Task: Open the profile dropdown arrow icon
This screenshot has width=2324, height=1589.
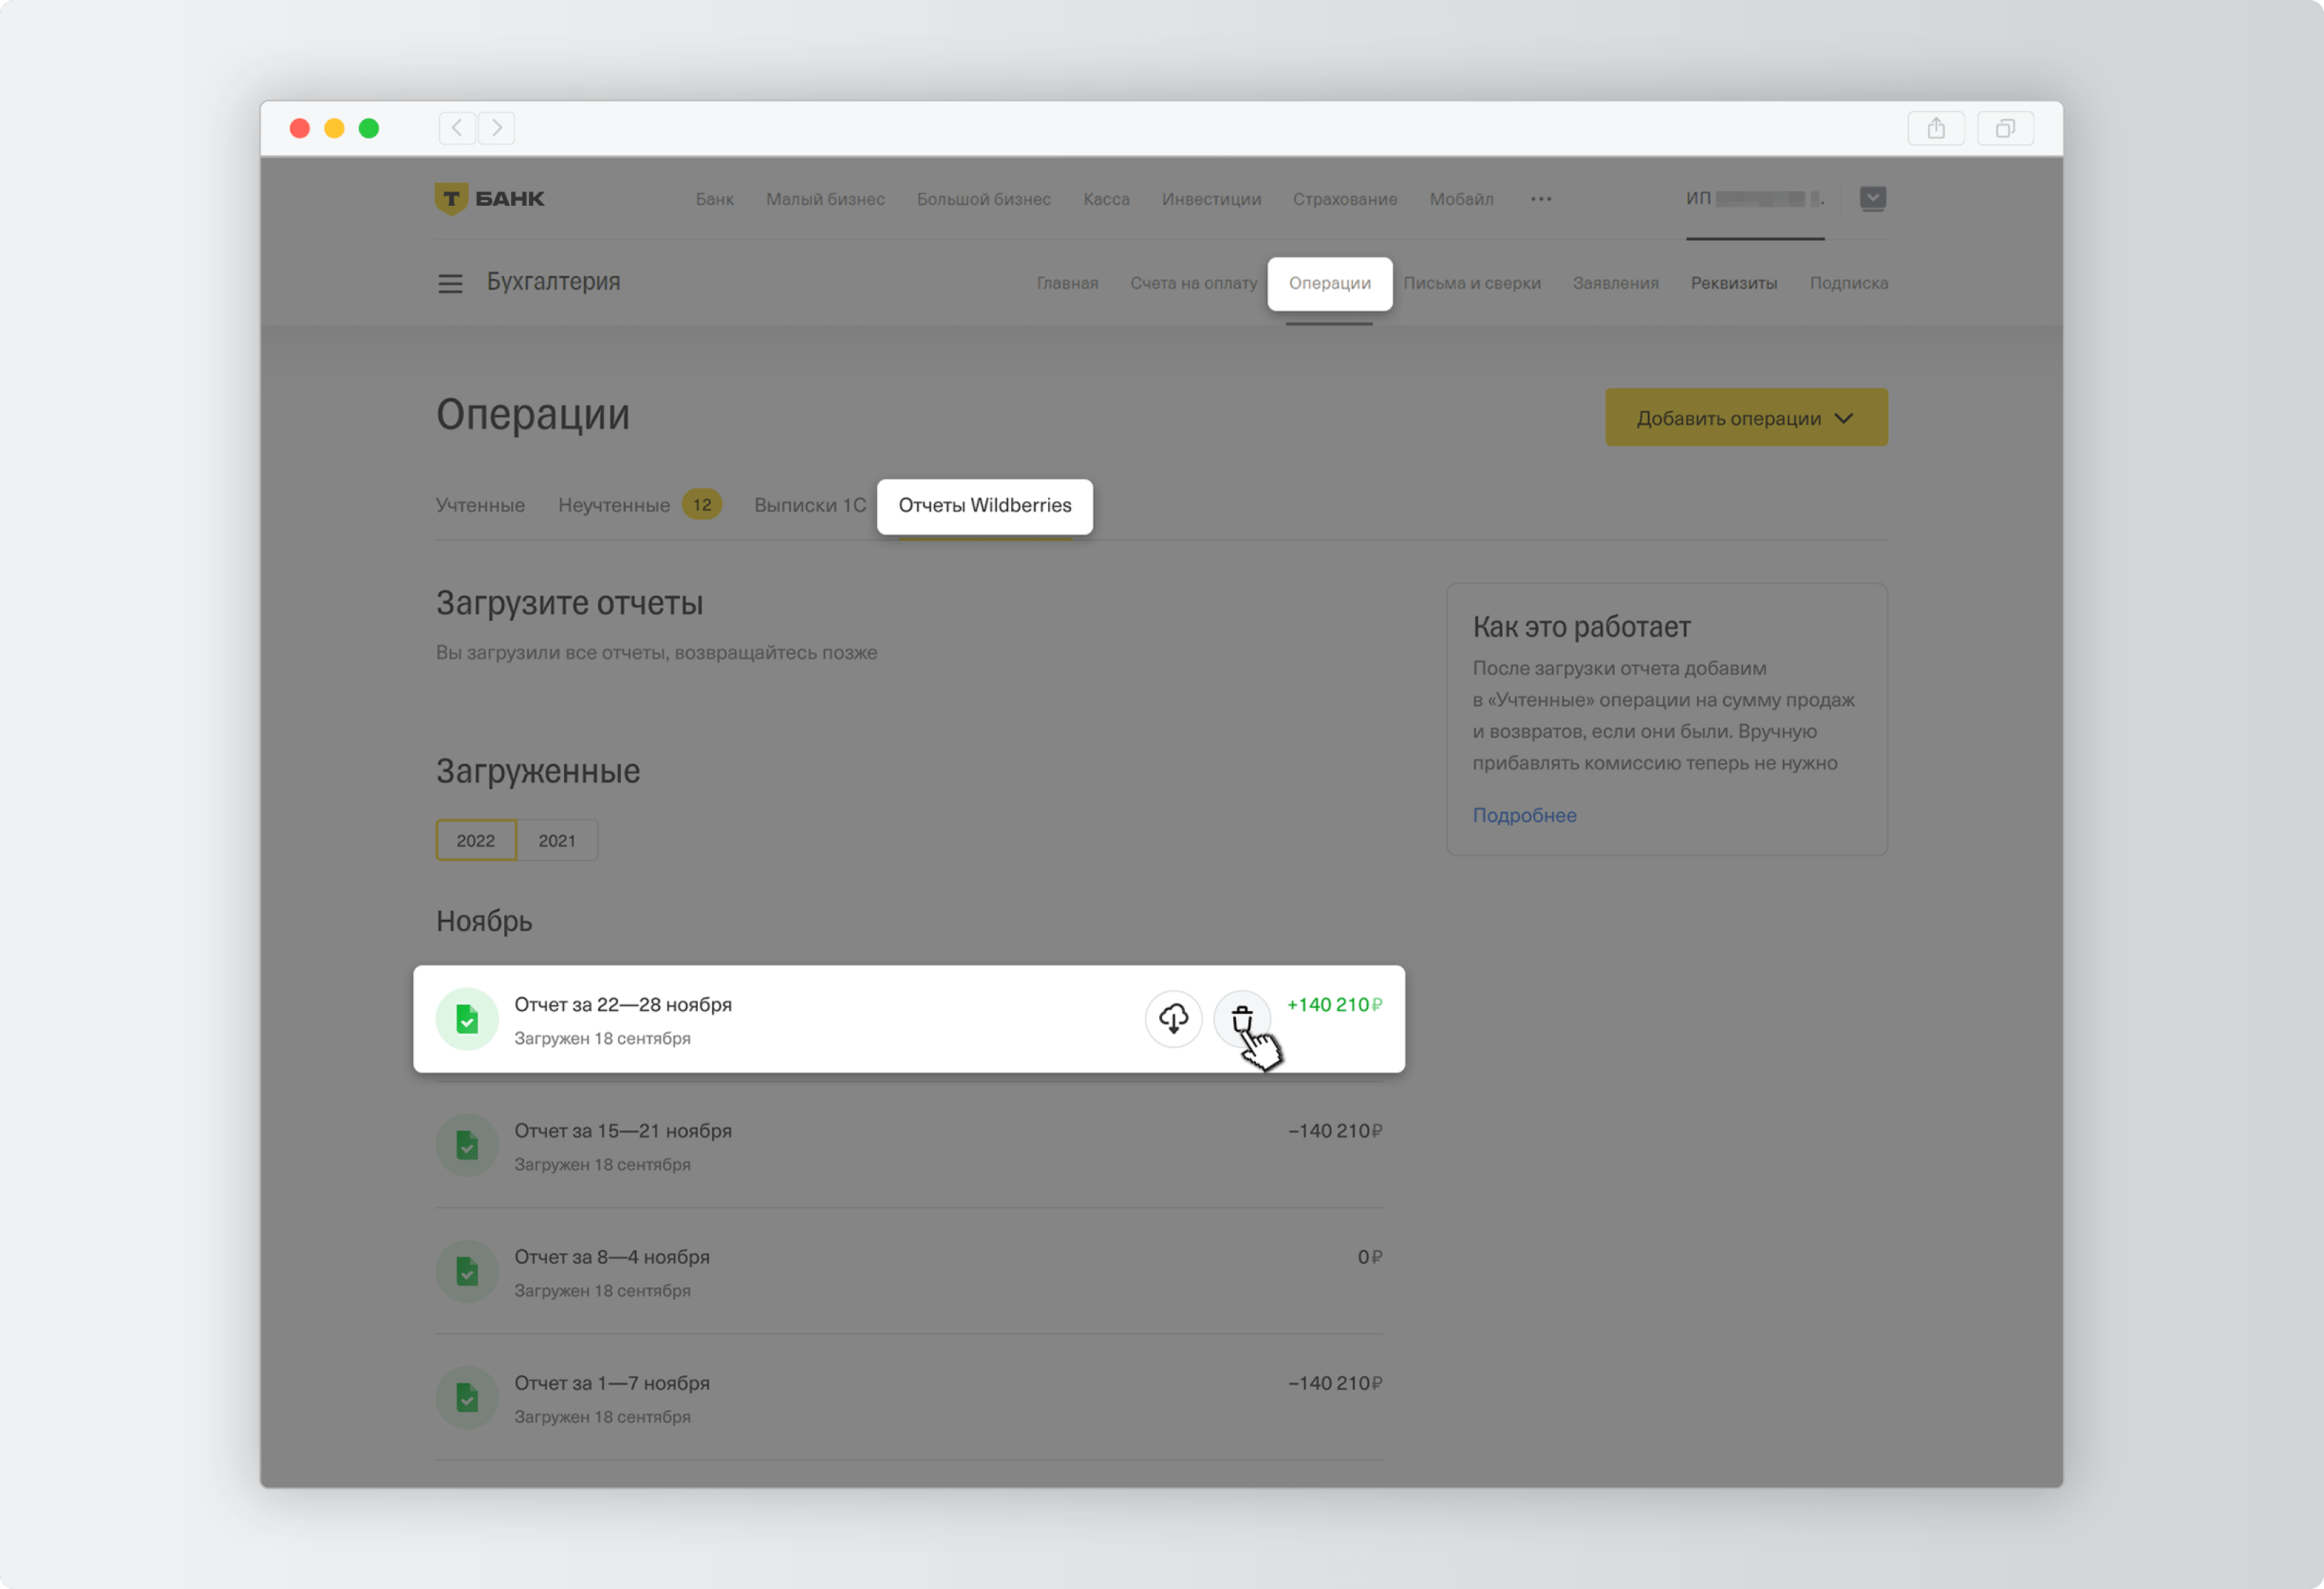Action: [x=1873, y=198]
